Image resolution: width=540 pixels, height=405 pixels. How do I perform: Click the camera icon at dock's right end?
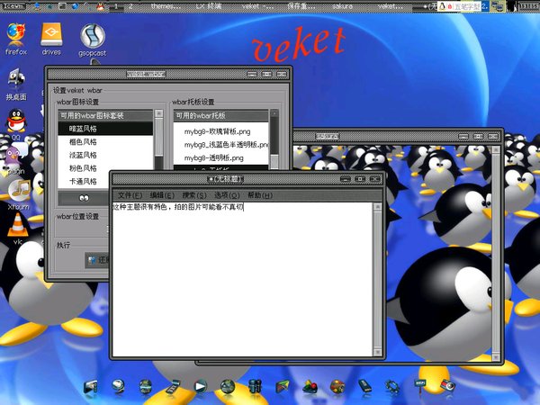[446, 386]
